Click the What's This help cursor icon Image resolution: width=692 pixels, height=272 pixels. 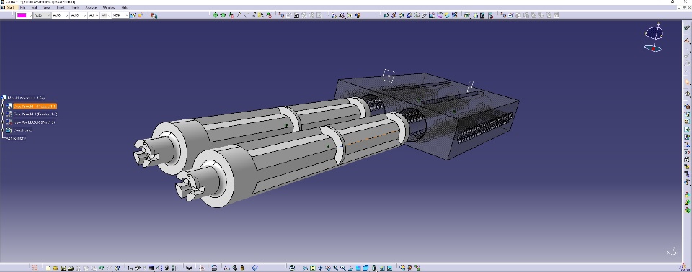pos(117,268)
